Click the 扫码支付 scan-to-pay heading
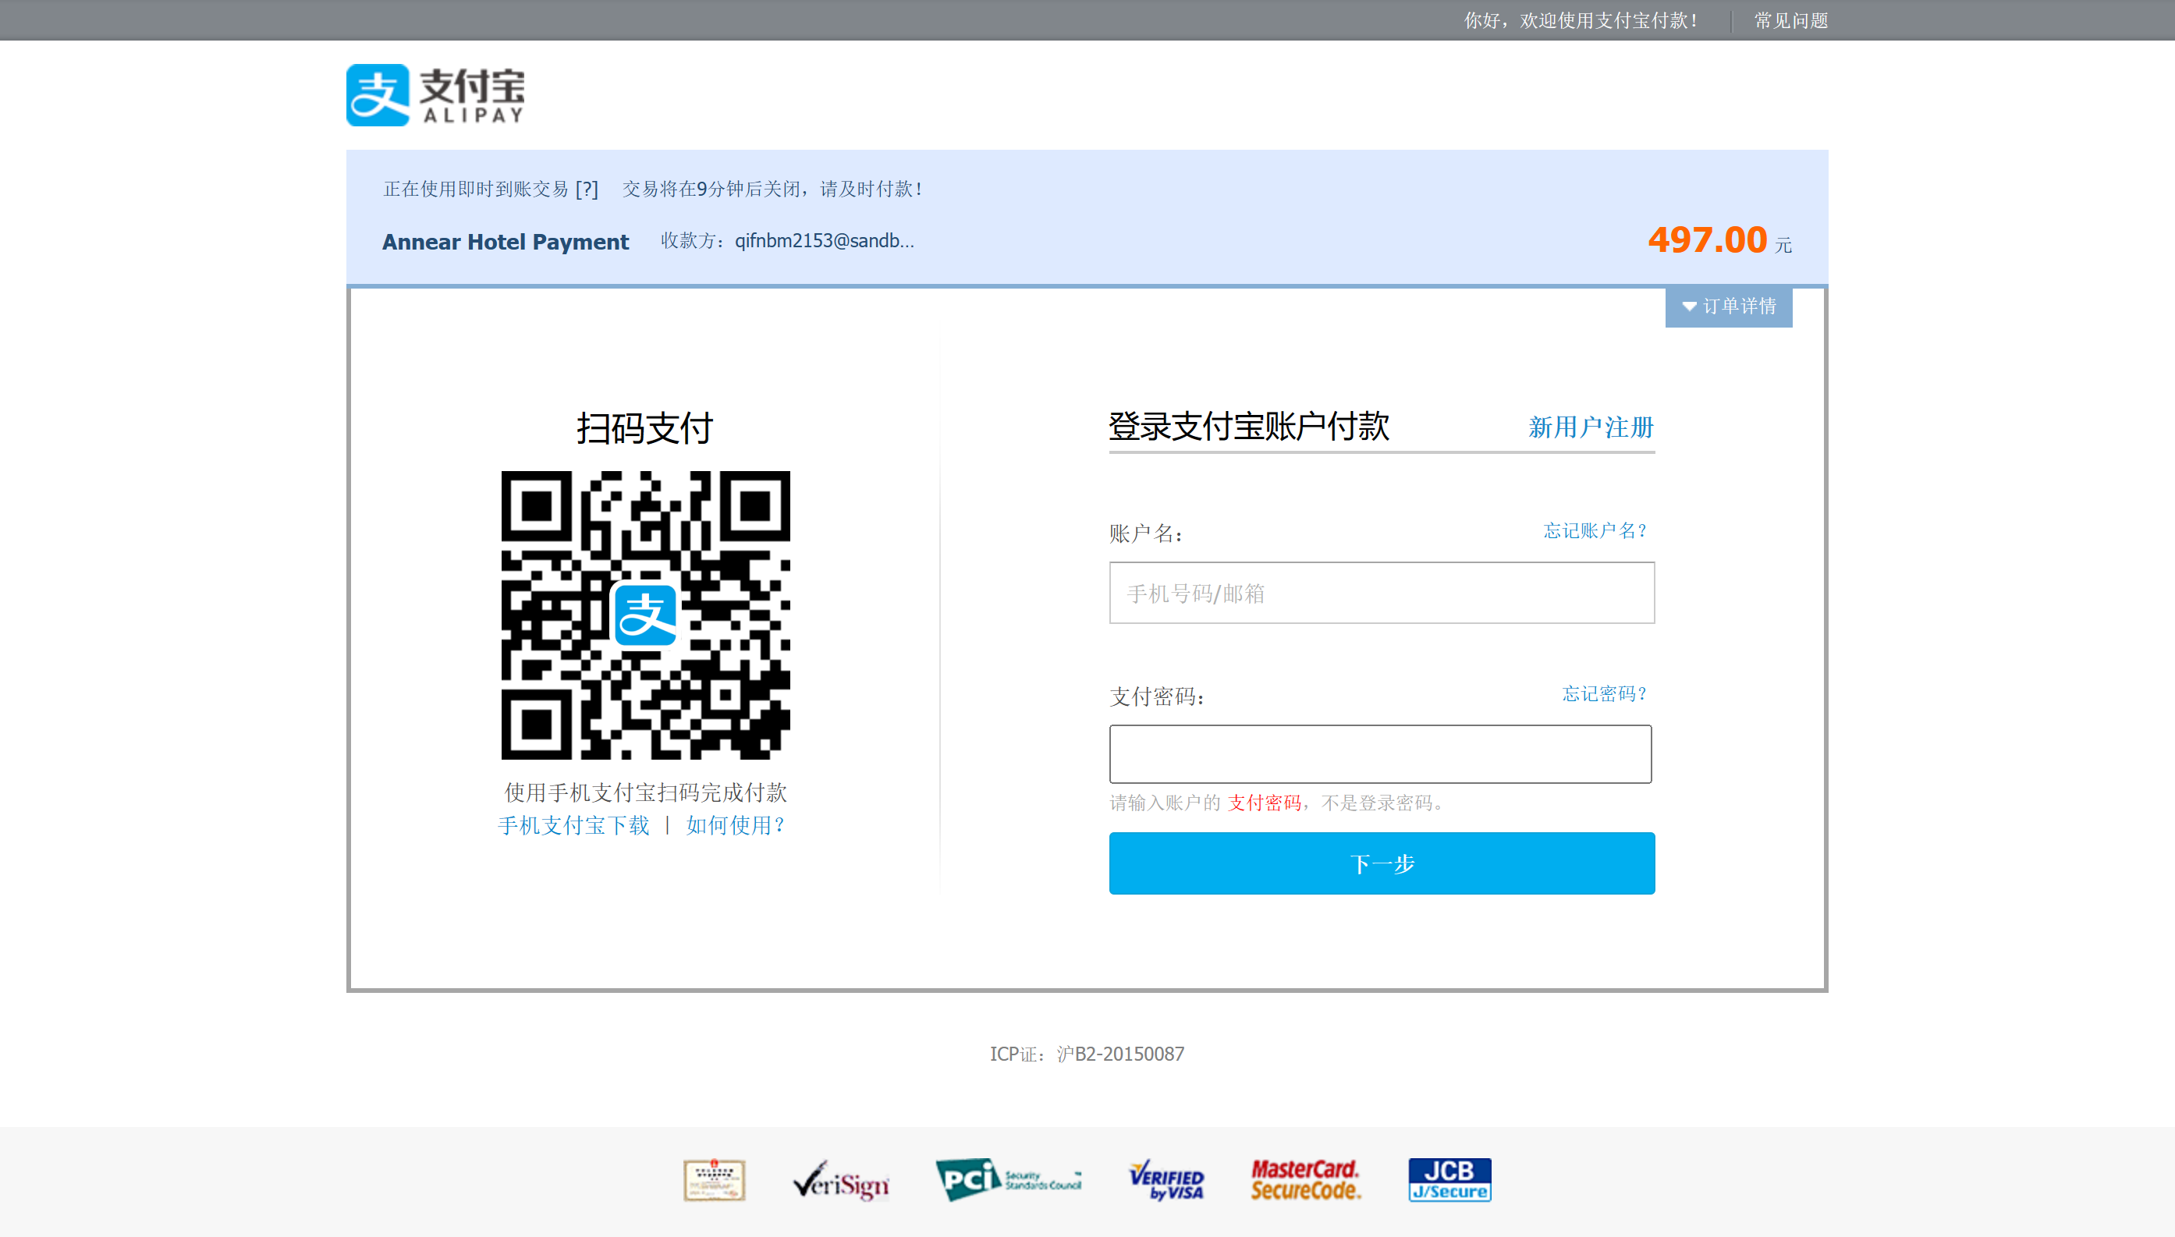2175x1237 pixels. tap(646, 427)
